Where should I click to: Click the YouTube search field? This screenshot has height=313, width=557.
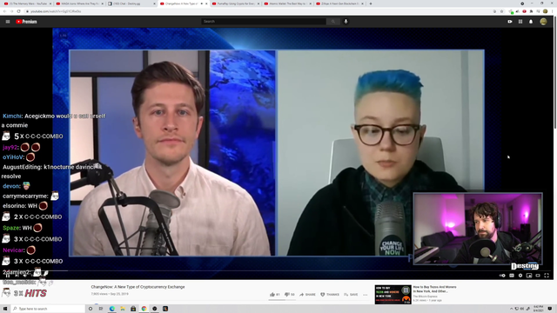pos(263,22)
